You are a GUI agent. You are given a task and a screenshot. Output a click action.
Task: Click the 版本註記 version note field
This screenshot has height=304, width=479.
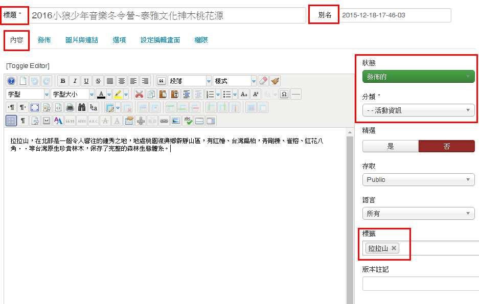point(420,284)
